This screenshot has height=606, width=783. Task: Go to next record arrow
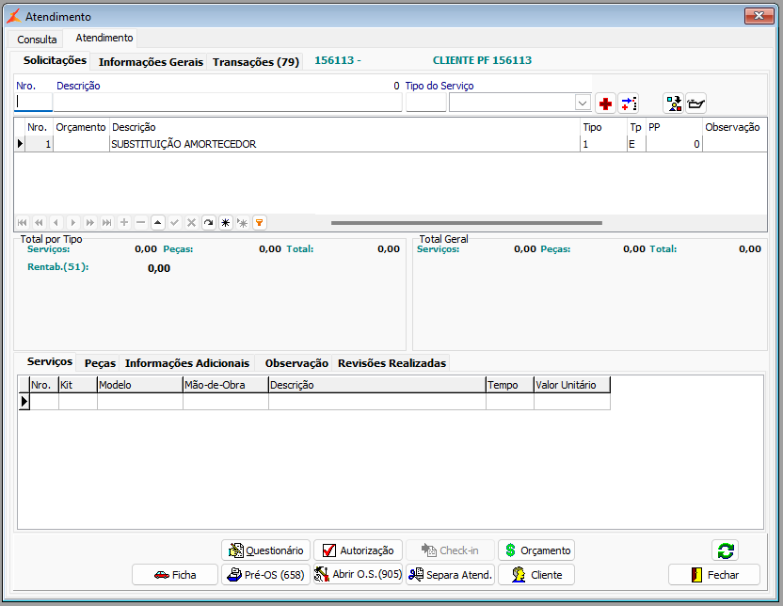click(72, 223)
